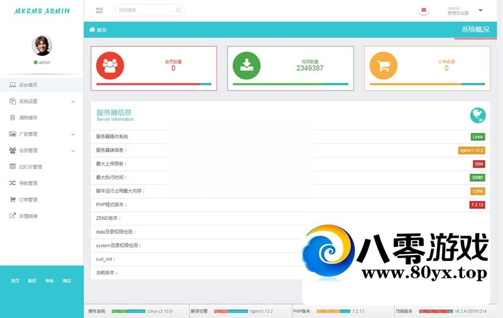Screen dimensions: 503x318
Task: Click the 版权 footer link
Action: (x=33, y=280)
